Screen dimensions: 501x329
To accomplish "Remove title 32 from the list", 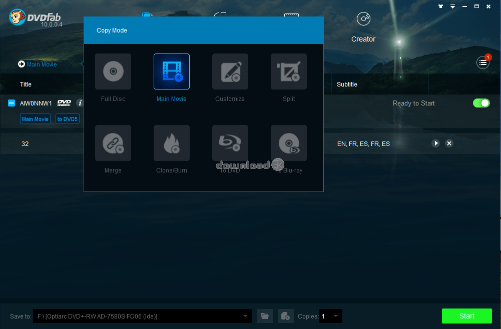I will pos(449,143).
